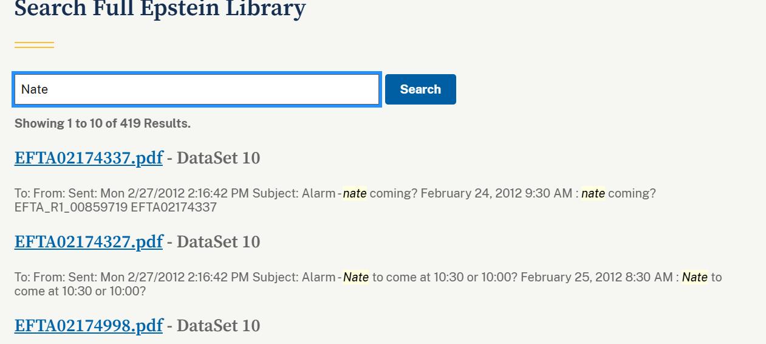Open the EFTA02174998.pdf search result
The image size is (766, 344).
click(89, 326)
